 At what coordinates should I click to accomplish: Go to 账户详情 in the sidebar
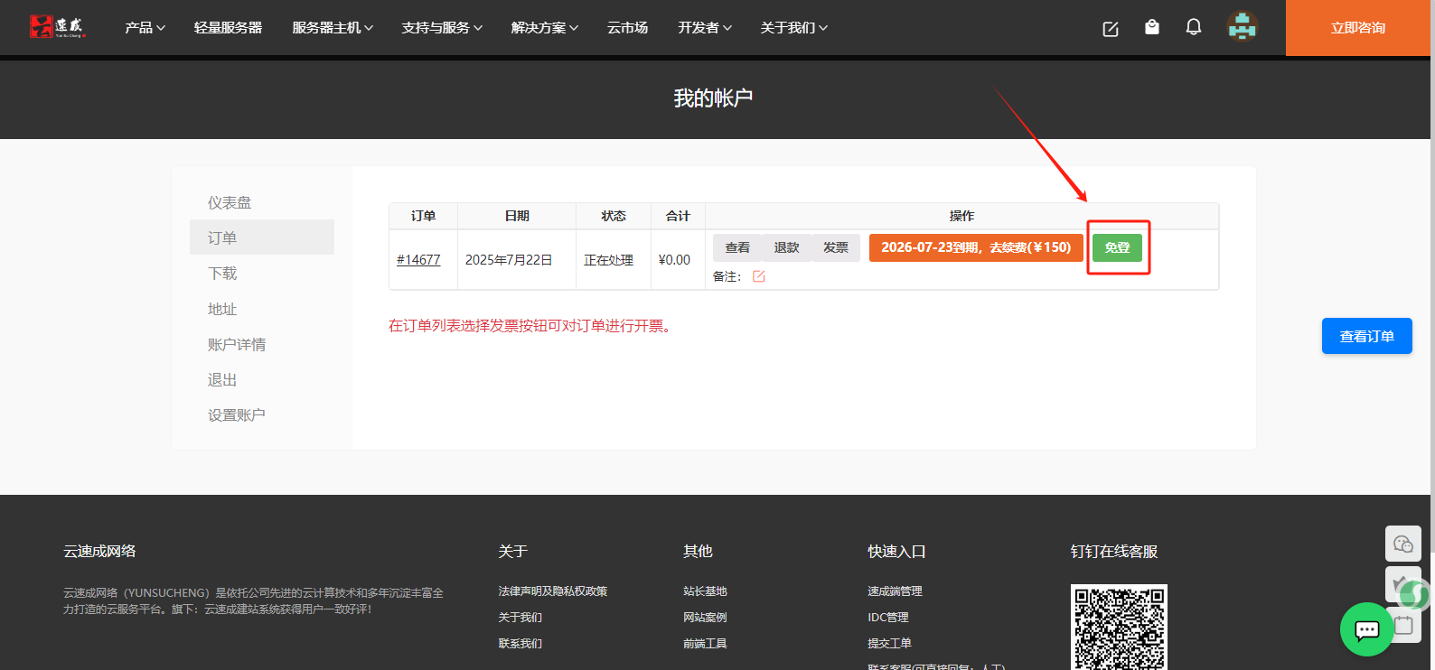click(x=237, y=344)
